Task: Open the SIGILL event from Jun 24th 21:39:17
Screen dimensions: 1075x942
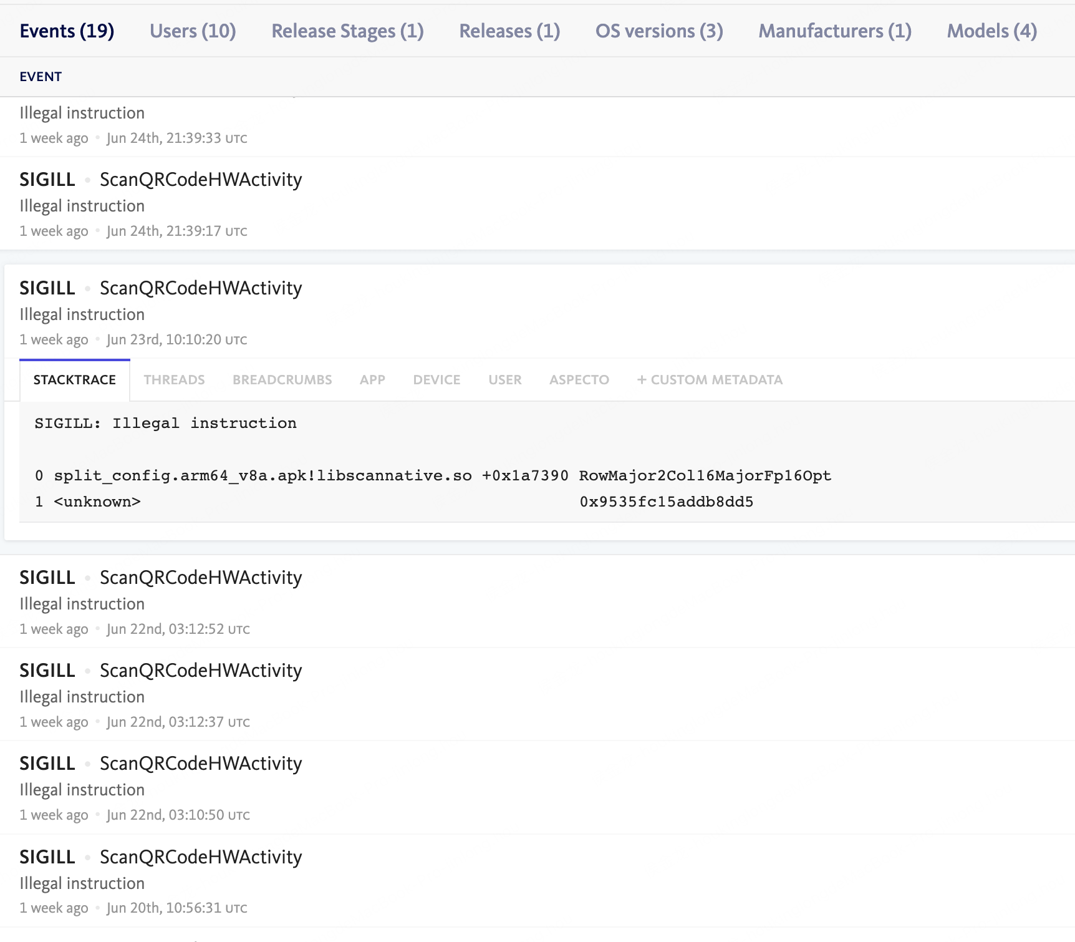Action: 537,204
